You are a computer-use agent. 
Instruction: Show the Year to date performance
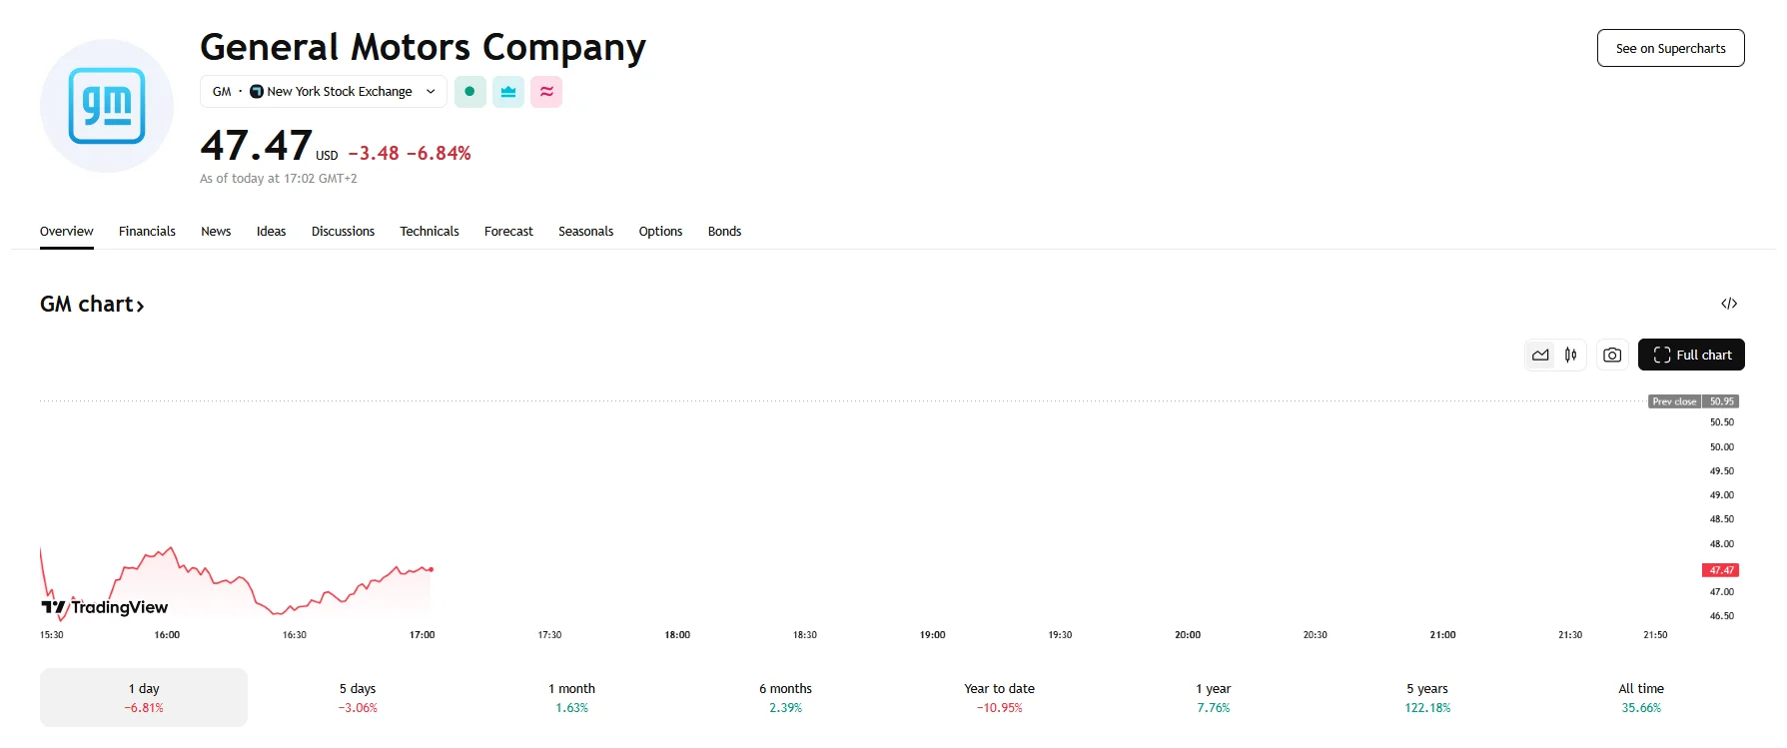(999, 697)
